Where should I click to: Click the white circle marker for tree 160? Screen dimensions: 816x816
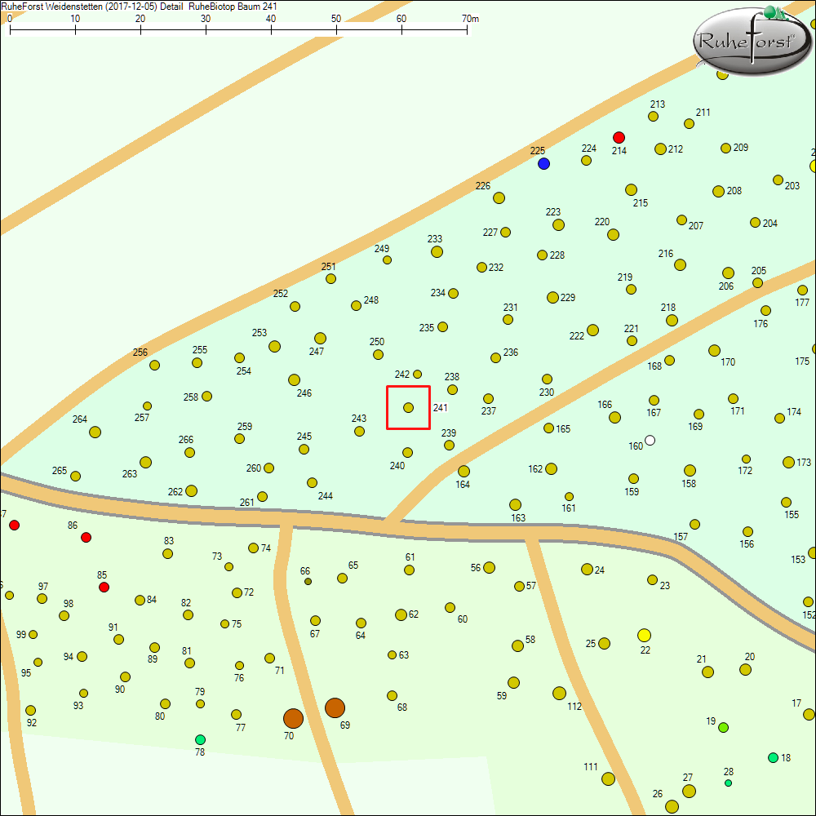click(649, 440)
